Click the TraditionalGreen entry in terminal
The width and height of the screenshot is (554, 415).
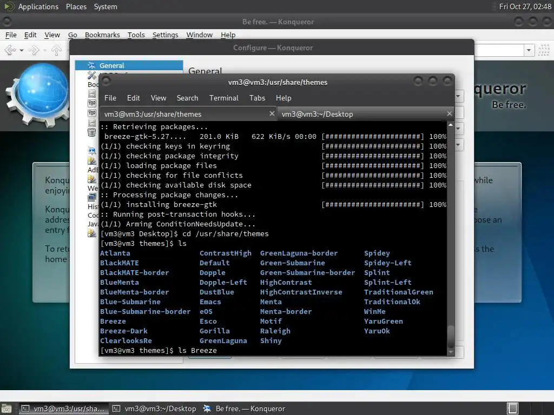click(x=399, y=292)
